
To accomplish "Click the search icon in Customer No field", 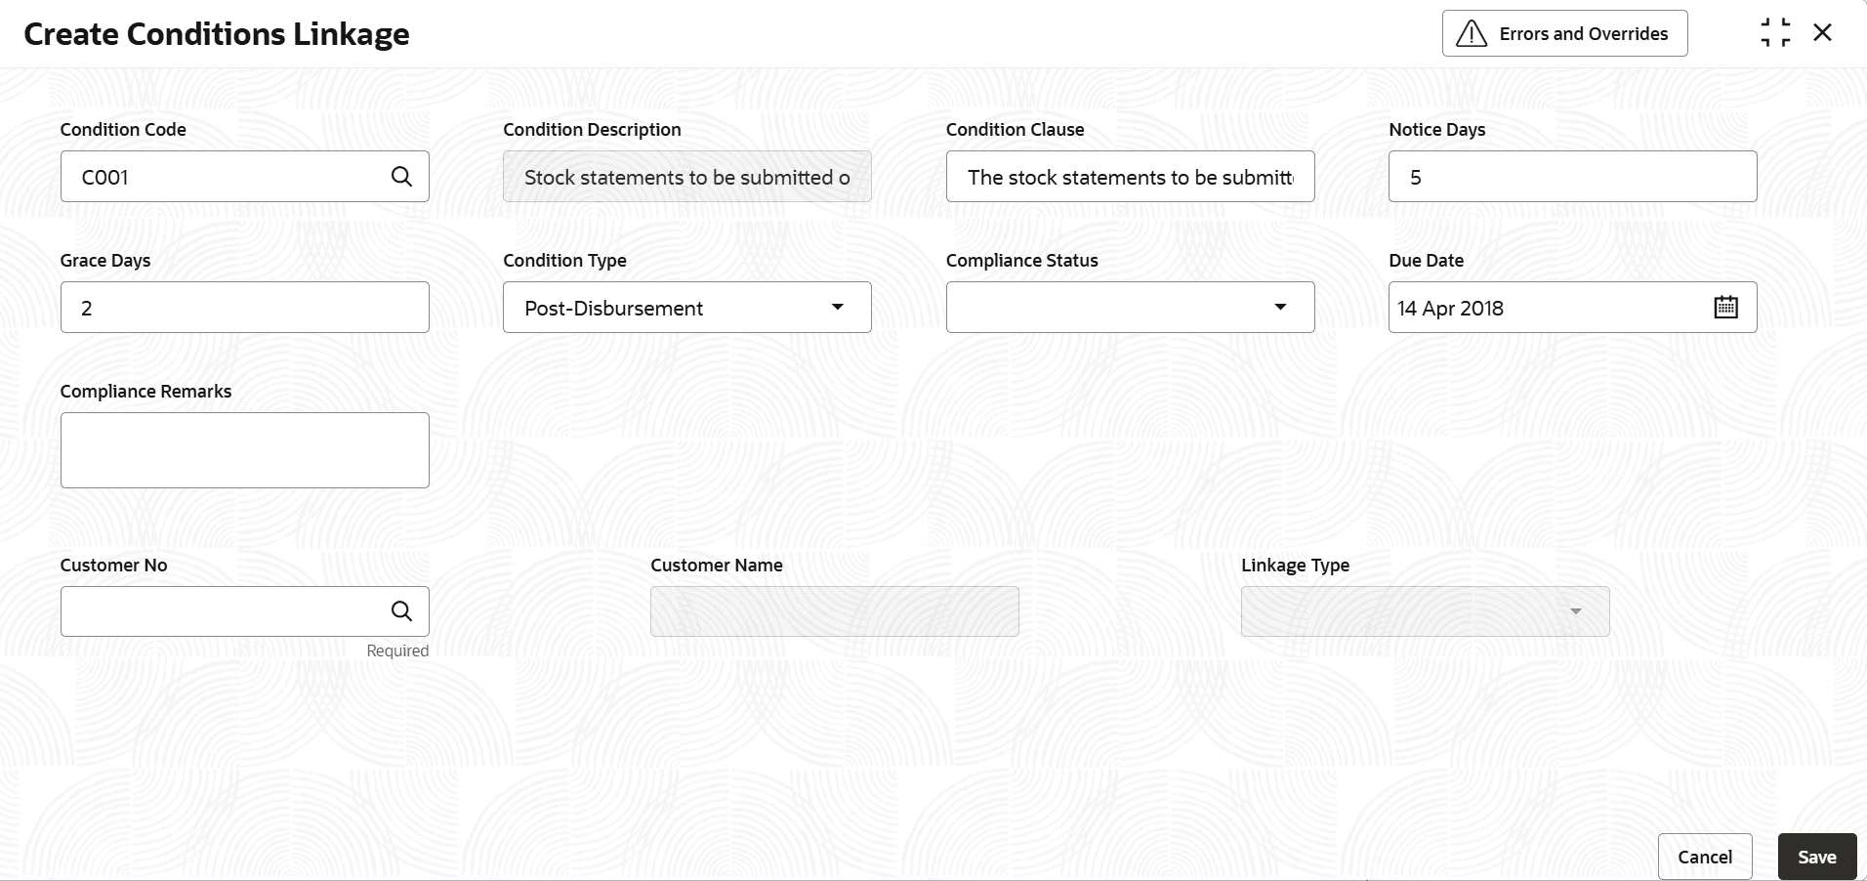I will 401,610.
